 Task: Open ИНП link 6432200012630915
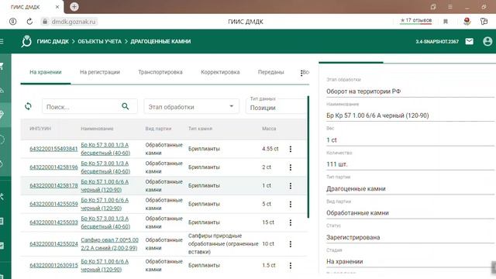pos(53,265)
